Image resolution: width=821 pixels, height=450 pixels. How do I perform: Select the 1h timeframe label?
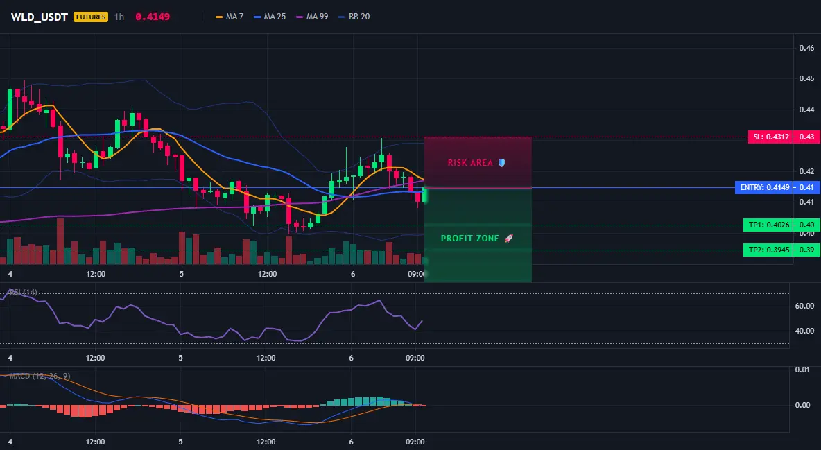[x=119, y=17]
